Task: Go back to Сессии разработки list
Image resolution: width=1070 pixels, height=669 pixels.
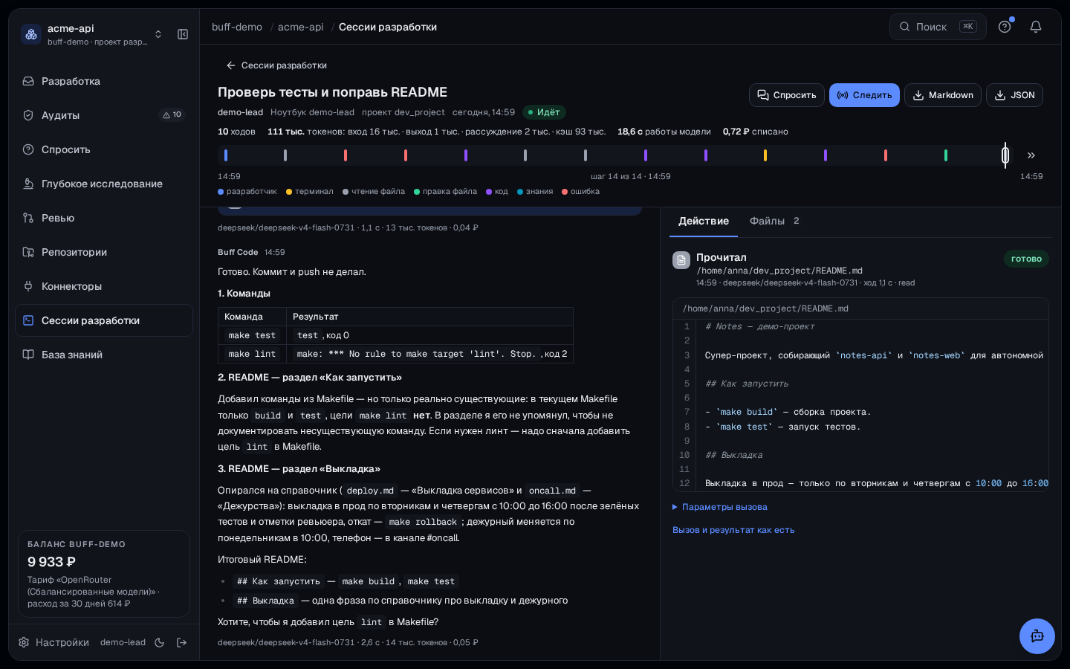Action: pos(276,65)
